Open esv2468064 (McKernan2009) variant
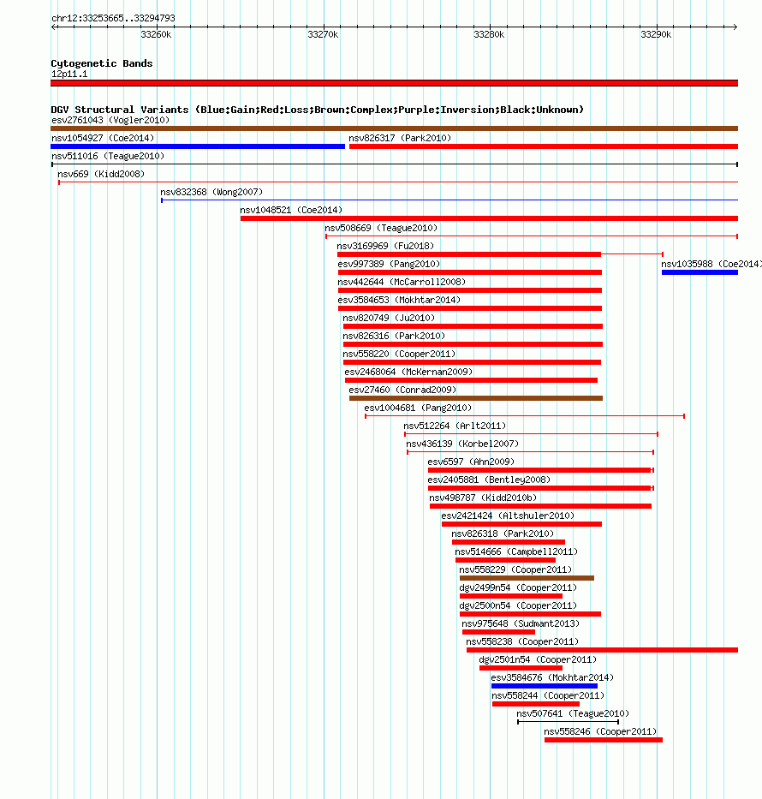 pyautogui.click(x=408, y=372)
